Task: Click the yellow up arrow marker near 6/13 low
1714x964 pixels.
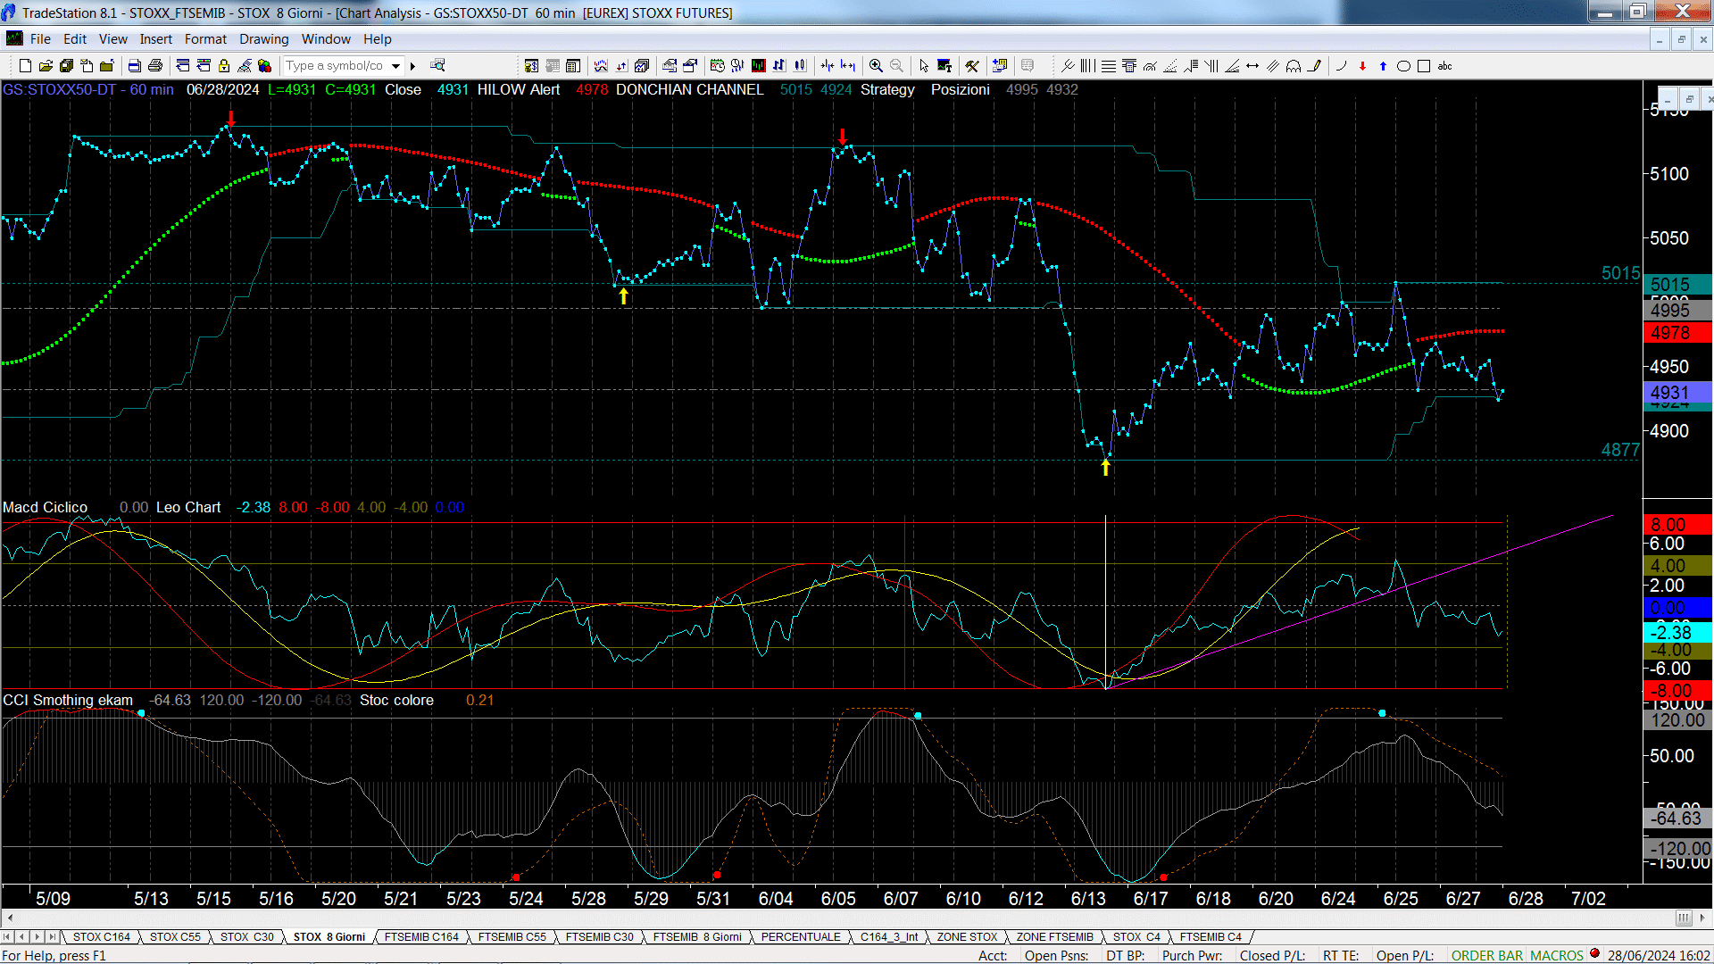Action: coord(1105,468)
